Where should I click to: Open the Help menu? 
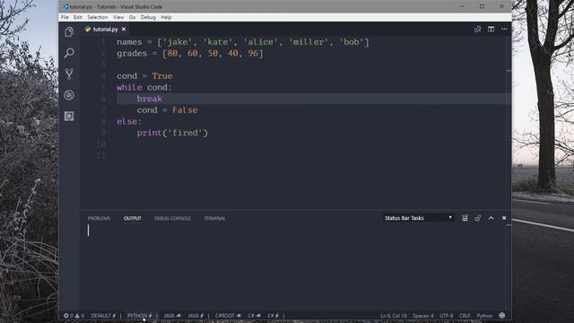166,17
